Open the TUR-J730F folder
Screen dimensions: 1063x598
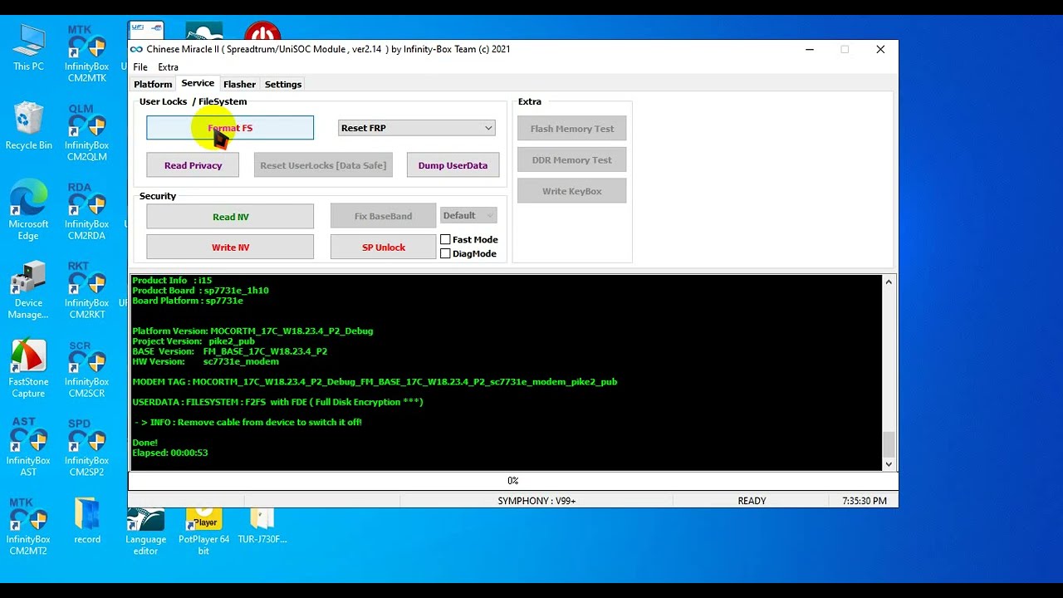point(262,527)
